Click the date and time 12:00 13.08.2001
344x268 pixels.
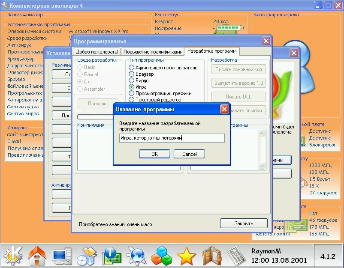point(279,261)
